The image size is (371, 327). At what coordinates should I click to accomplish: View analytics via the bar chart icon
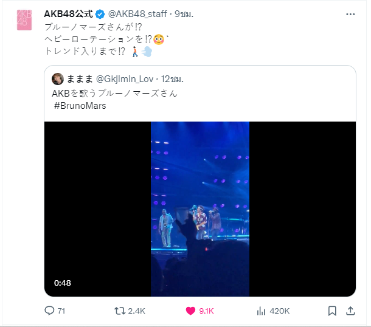[261, 311]
